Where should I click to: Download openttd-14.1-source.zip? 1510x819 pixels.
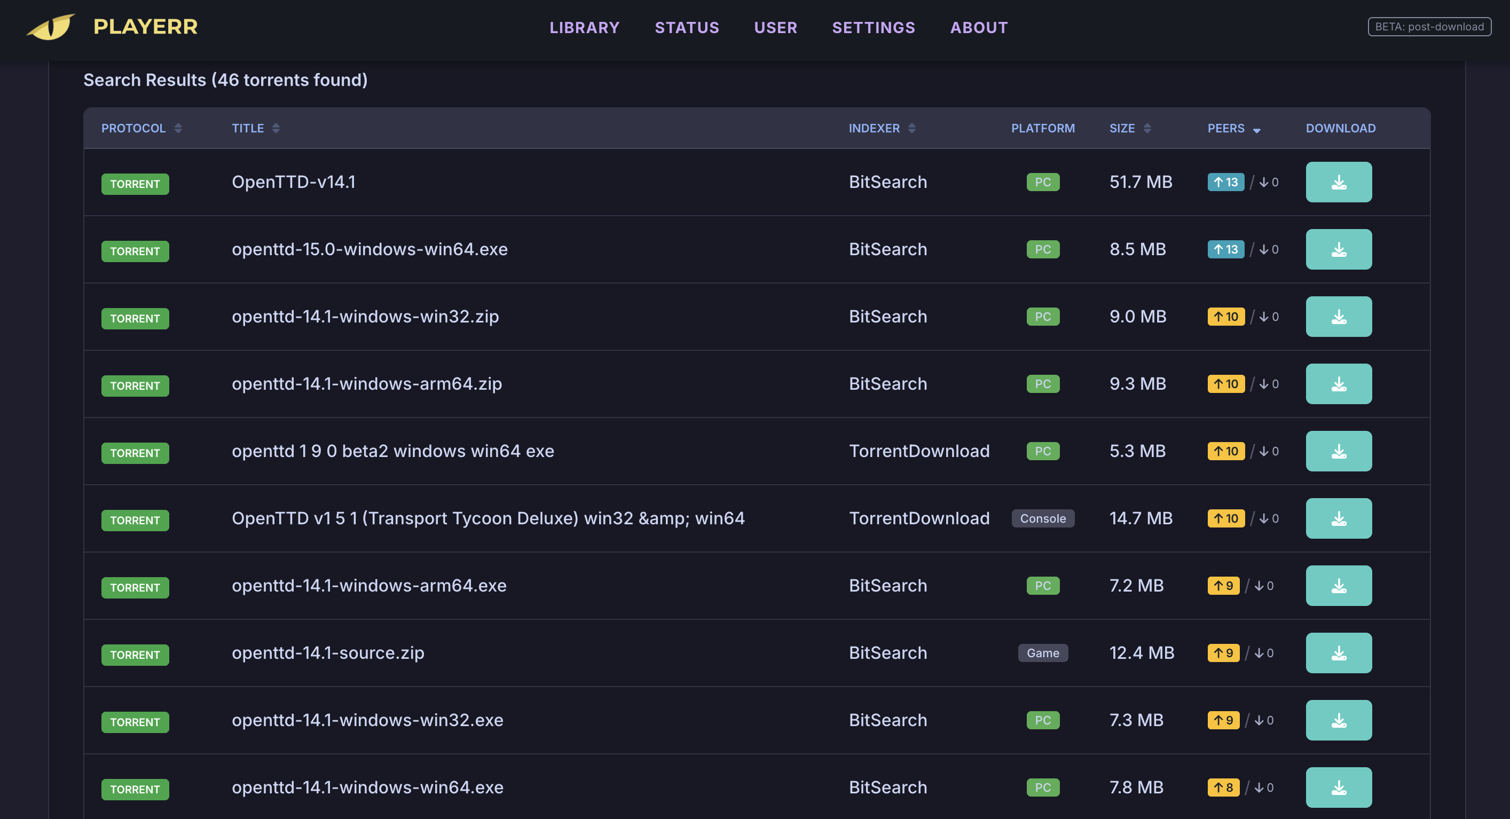coord(1339,652)
